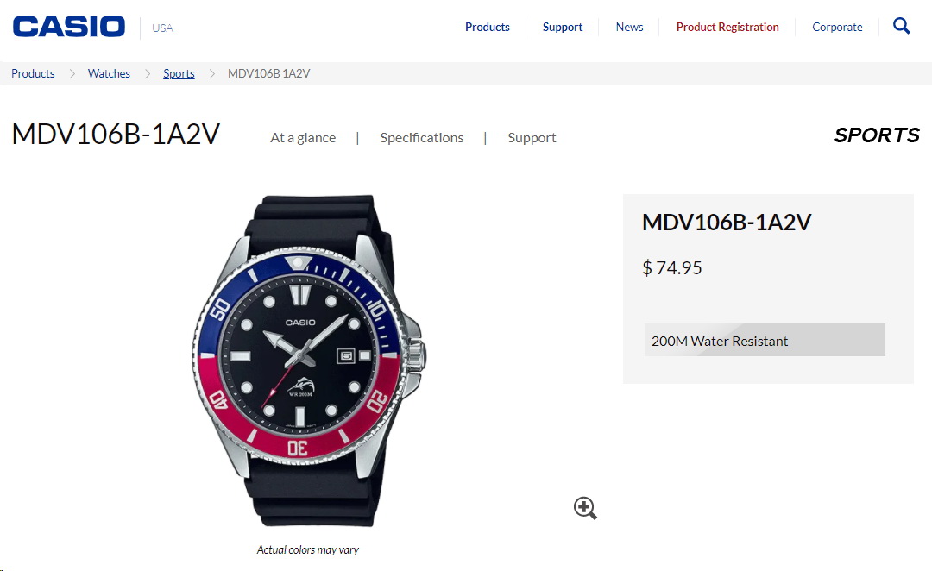The height and width of the screenshot is (571, 932).
Task: Click the chevron arrow after Sports breadcrumb
Action: pos(211,73)
